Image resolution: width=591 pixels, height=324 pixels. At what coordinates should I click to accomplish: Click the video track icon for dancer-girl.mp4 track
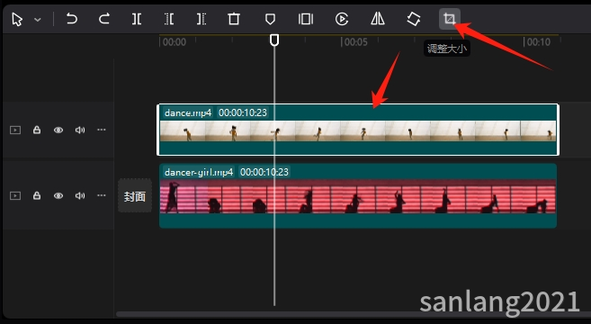click(15, 196)
